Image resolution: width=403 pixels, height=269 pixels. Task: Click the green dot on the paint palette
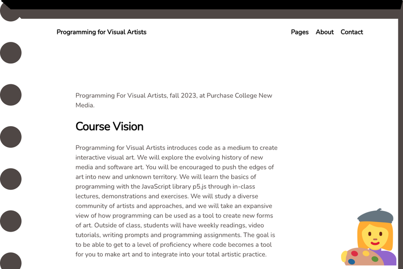point(375,259)
